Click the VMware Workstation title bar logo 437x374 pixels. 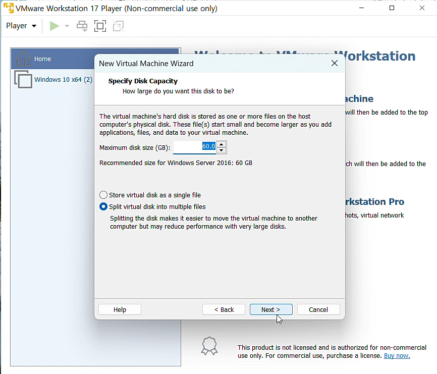click(x=9, y=8)
